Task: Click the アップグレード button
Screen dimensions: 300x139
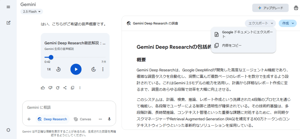Action: [270, 8]
